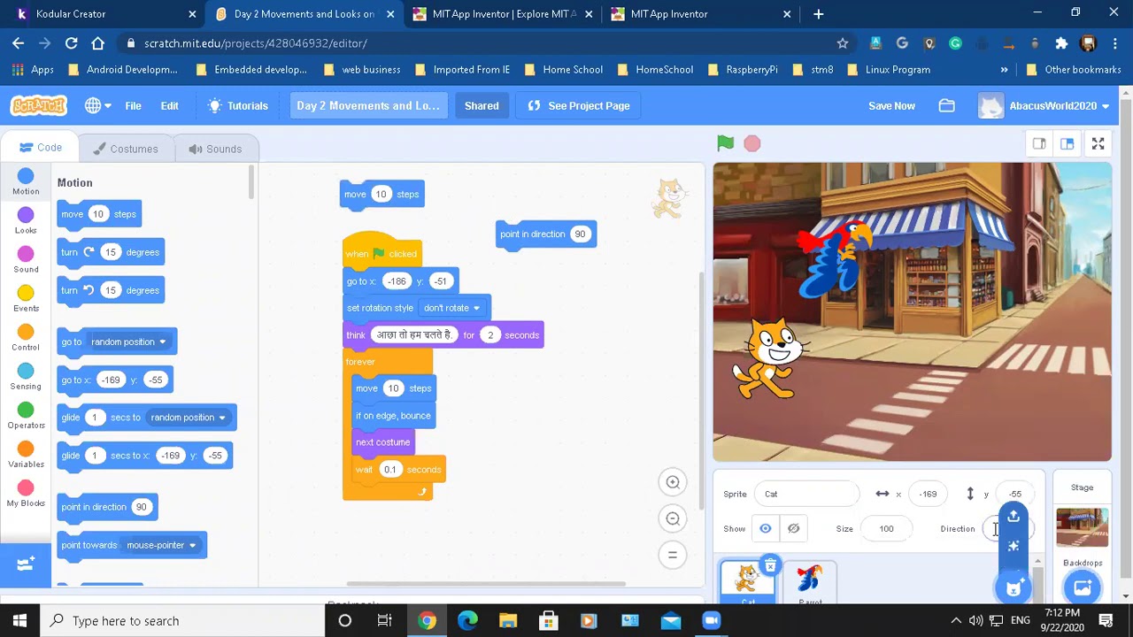Pick a surprise sprite
1133x637 pixels.
pyautogui.click(x=1014, y=546)
